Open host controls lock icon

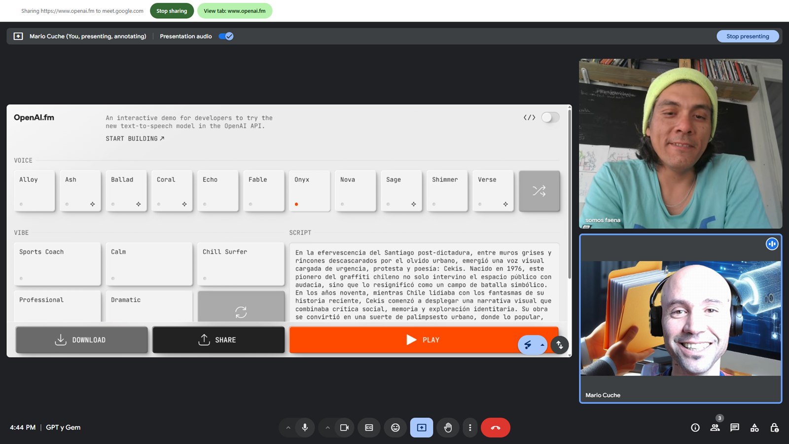(774, 428)
